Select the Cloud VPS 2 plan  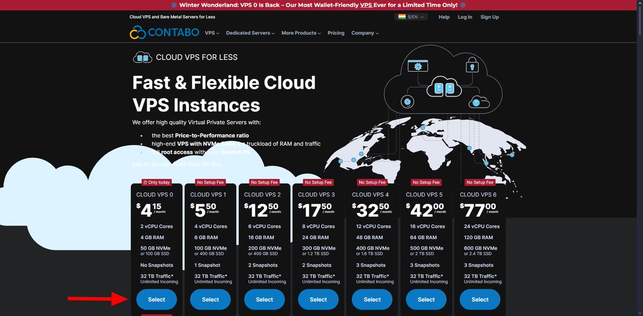(x=265, y=299)
